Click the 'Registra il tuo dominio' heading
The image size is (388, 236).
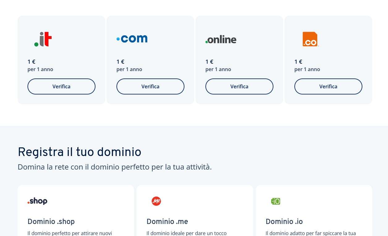[79, 152]
